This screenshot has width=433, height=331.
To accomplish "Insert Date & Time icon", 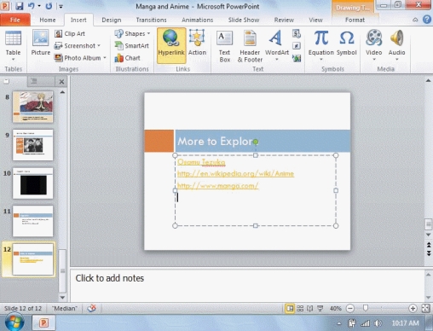I will pos(297,34).
